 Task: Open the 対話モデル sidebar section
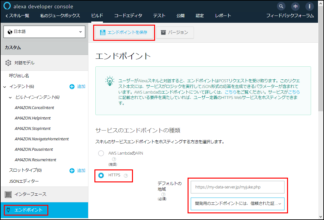coord(44,63)
